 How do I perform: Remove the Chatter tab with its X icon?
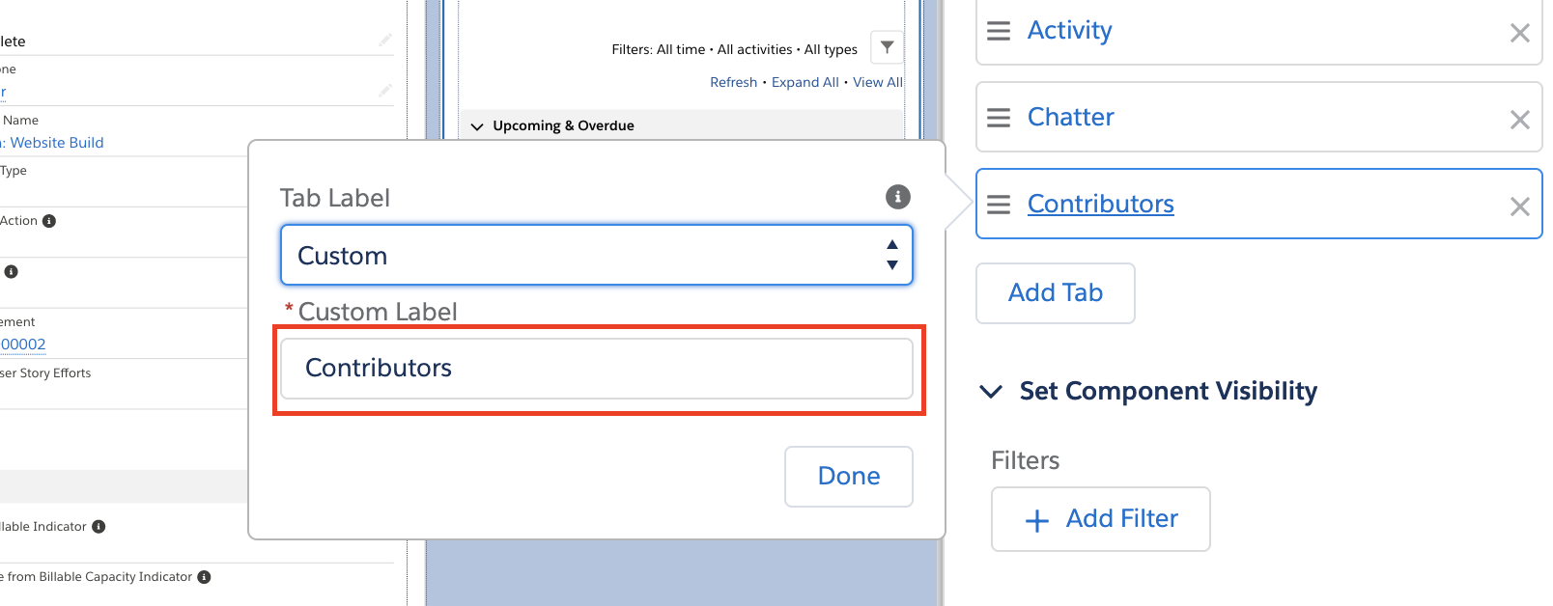tap(1519, 120)
